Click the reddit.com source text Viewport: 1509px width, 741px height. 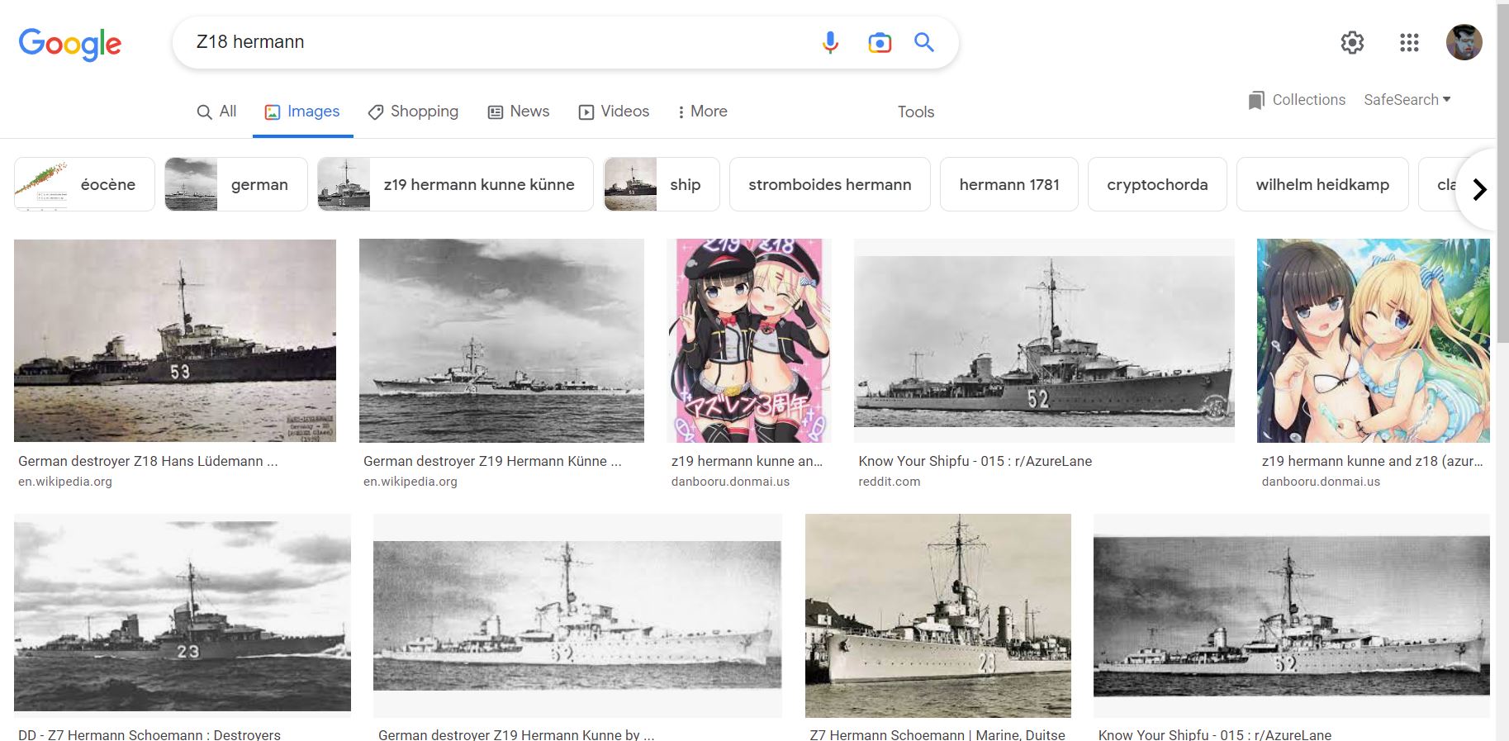coord(890,482)
